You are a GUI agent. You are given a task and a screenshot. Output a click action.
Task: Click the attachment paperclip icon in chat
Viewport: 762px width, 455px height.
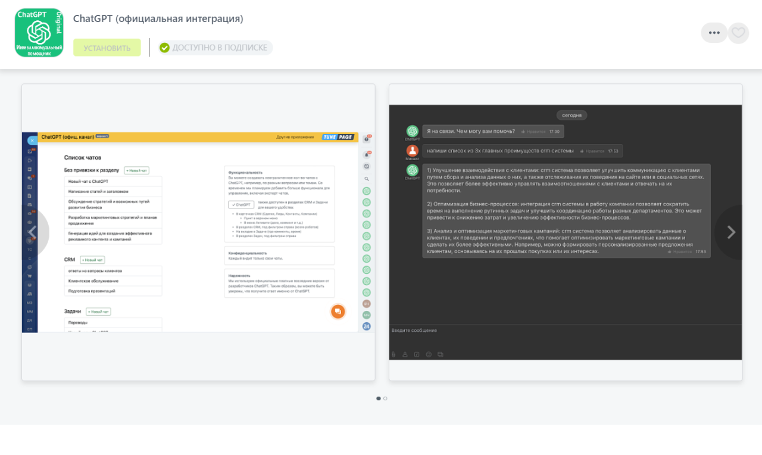pyautogui.click(x=394, y=354)
